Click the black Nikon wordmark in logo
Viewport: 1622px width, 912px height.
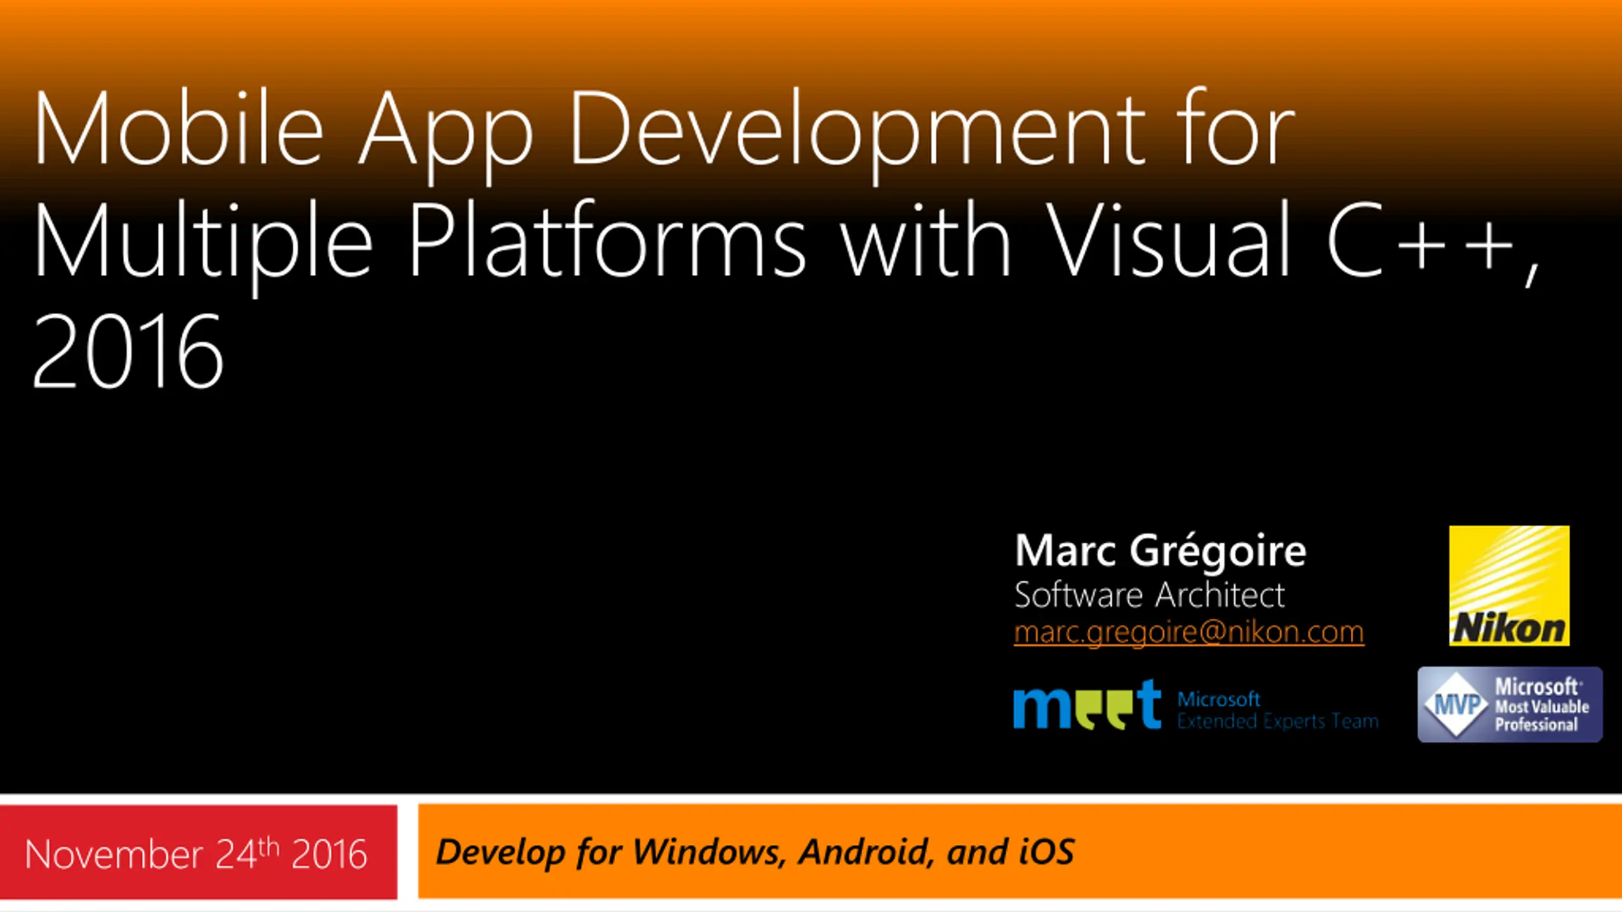point(1509,628)
